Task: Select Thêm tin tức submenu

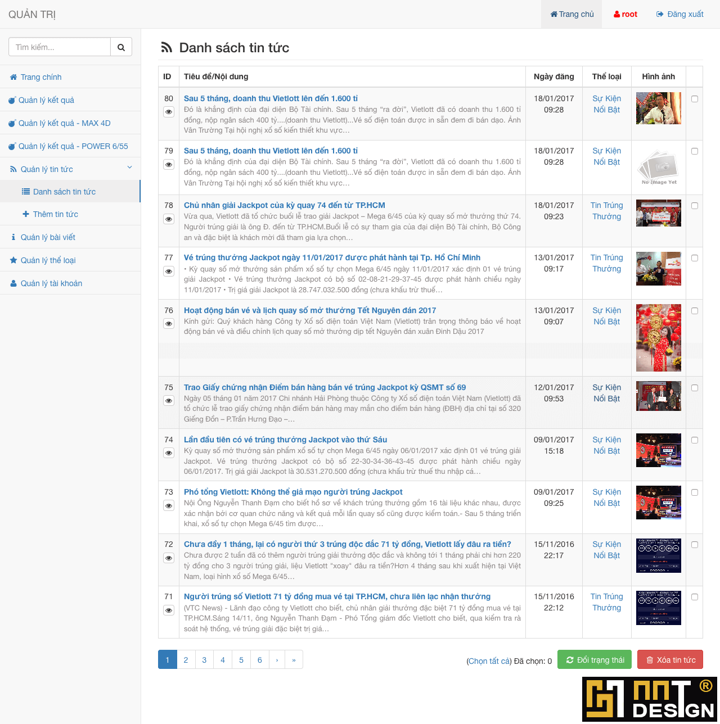Action: [x=70, y=214]
